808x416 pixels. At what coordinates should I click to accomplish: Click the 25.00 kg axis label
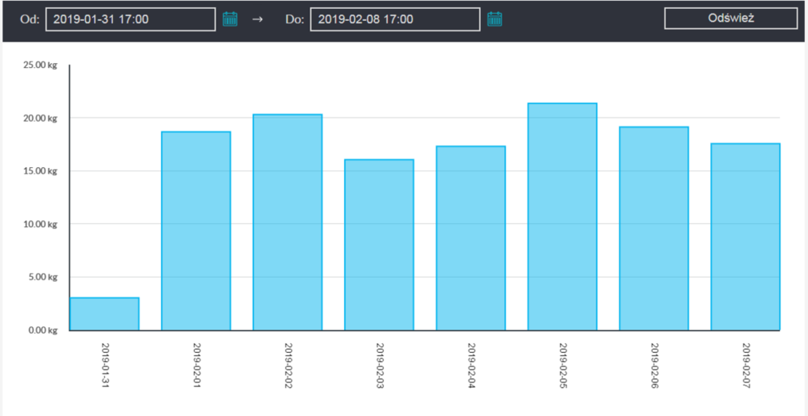click(39, 65)
